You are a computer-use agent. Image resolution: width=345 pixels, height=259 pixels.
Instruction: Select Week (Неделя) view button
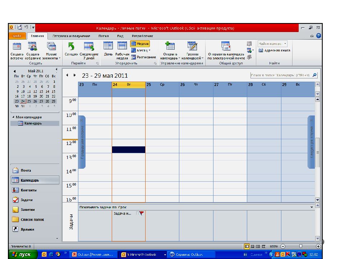pos(140,44)
